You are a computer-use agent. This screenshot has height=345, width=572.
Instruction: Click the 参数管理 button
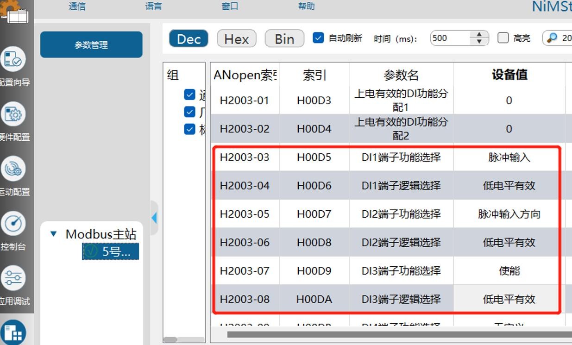point(91,44)
